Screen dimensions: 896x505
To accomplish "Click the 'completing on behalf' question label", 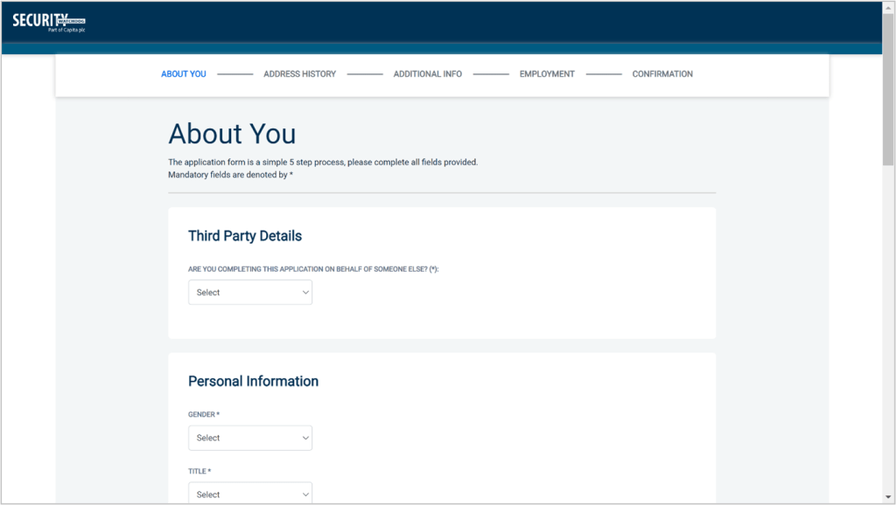I will (x=312, y=269).
